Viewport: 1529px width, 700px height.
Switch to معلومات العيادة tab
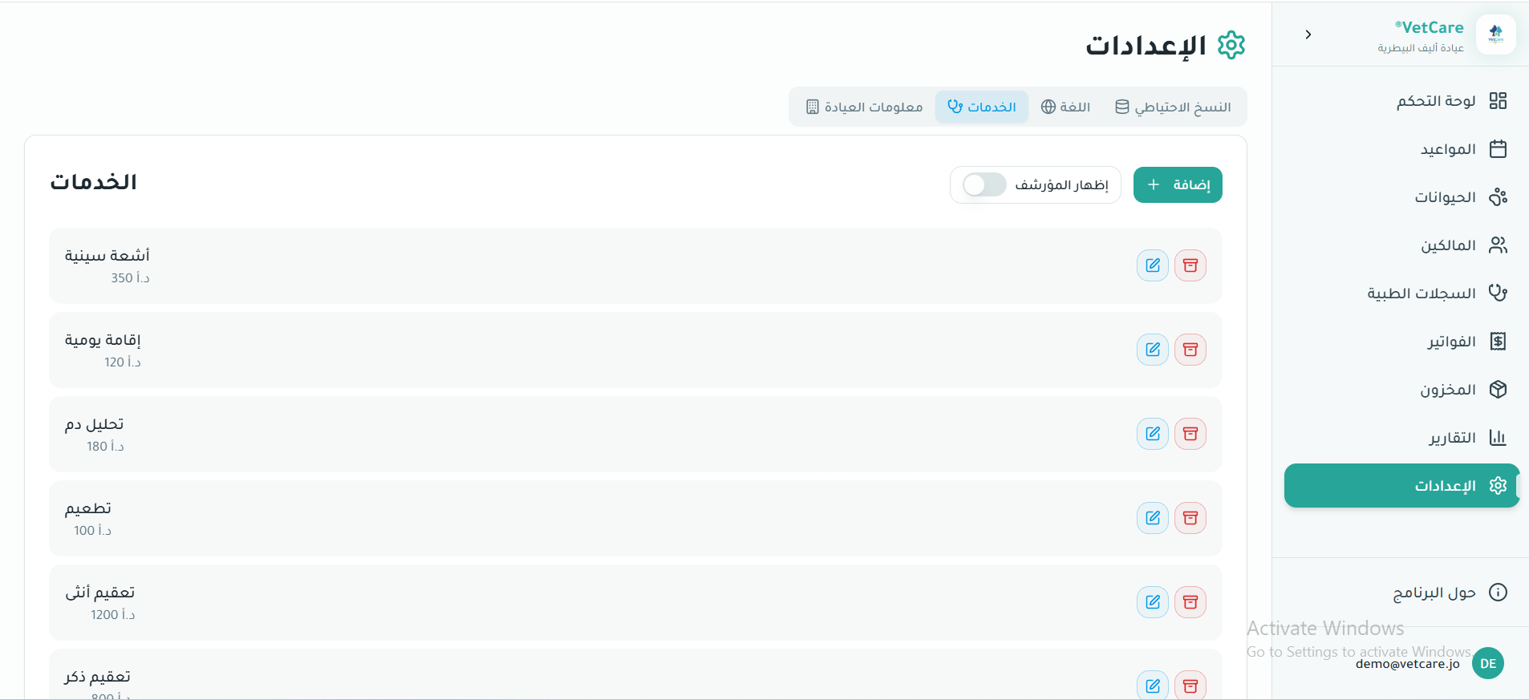coord(864,107)
